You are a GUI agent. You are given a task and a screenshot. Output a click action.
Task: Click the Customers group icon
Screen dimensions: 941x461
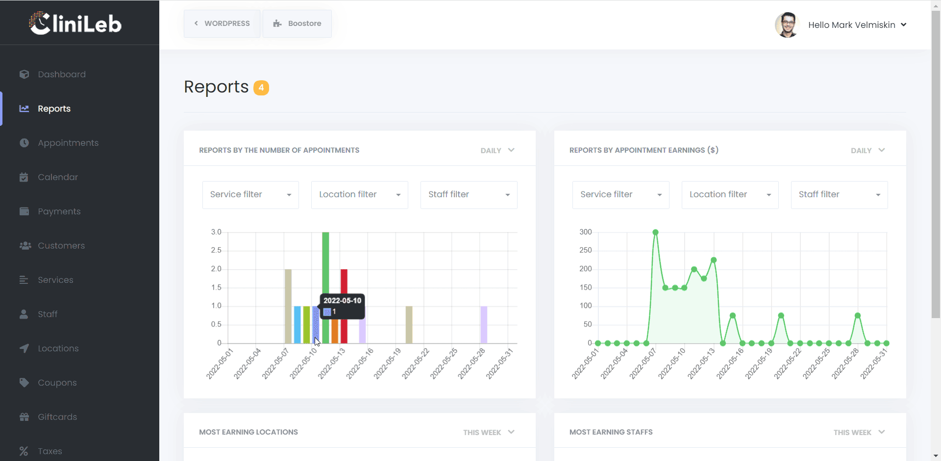[25, 246]
